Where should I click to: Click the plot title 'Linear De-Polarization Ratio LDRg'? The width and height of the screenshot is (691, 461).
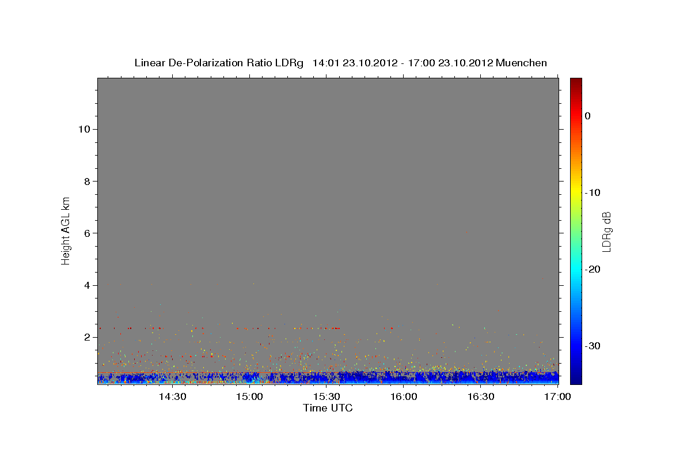pyautogui.click(x=219, y=63)
